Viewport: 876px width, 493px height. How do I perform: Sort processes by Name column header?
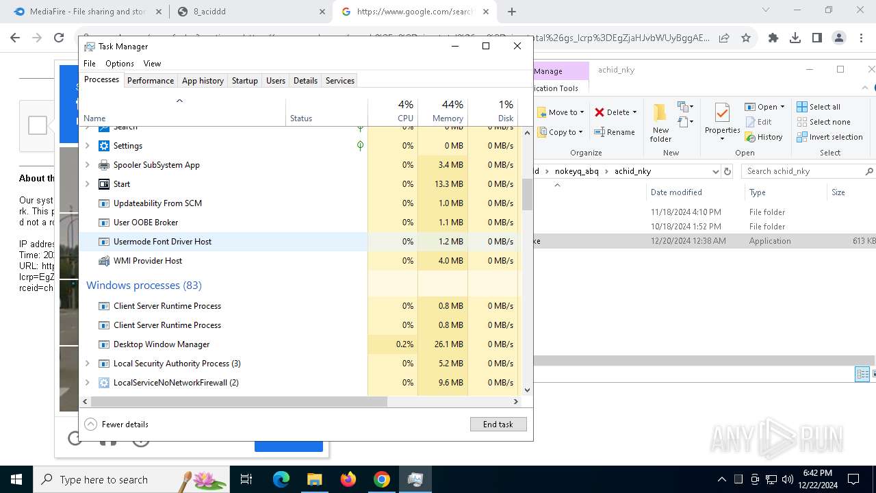(183, 112)
